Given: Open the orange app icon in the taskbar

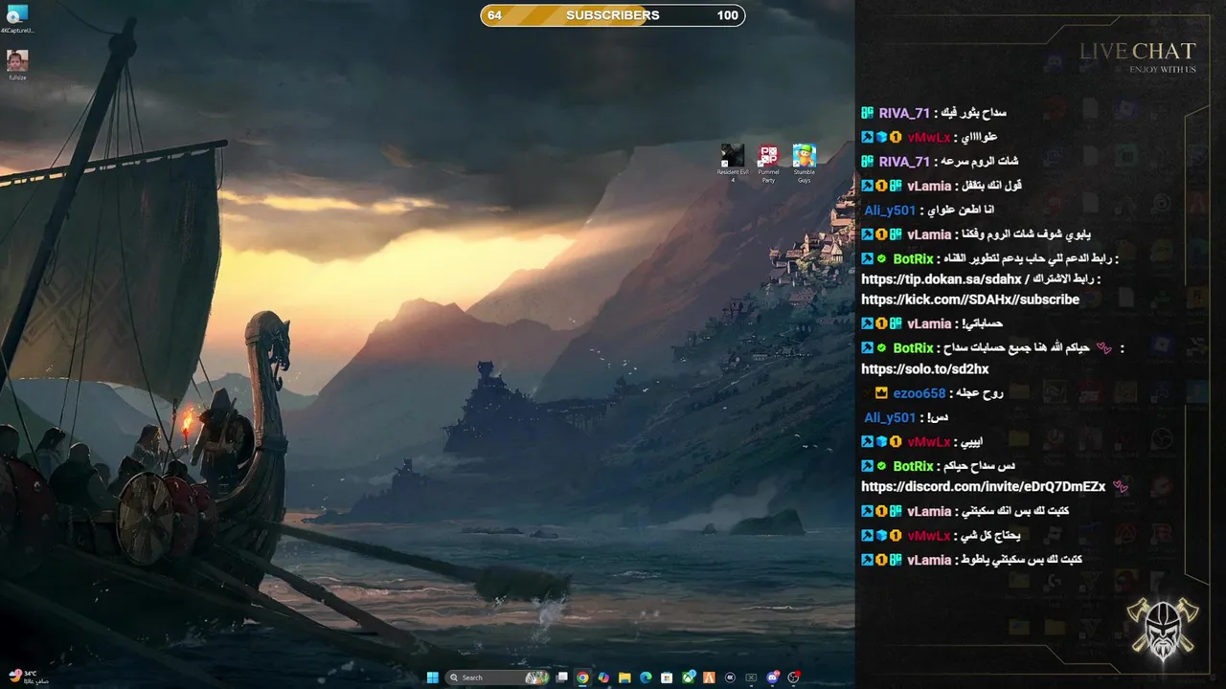Looking at the screenshot, I should tap(710, 678).
